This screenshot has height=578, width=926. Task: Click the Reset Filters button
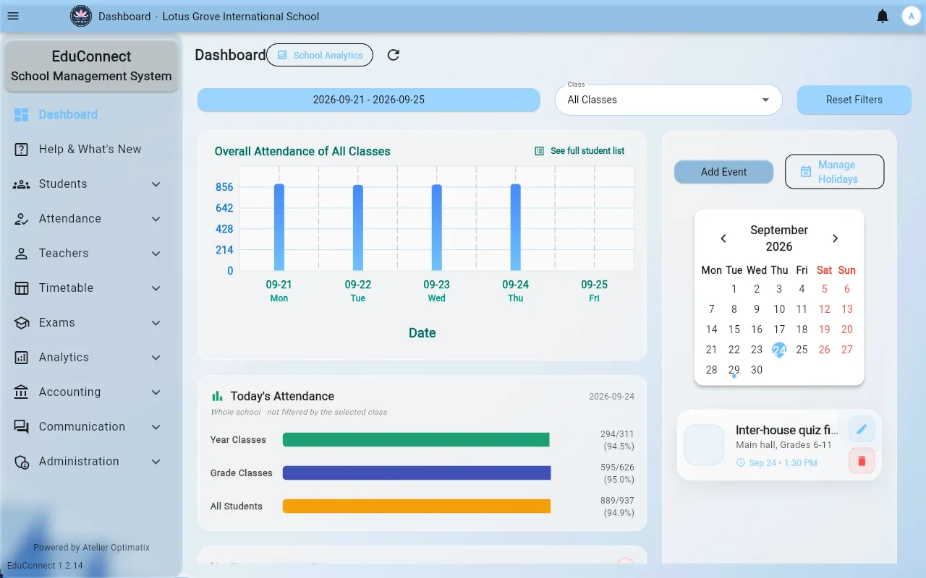click(854, 100)
